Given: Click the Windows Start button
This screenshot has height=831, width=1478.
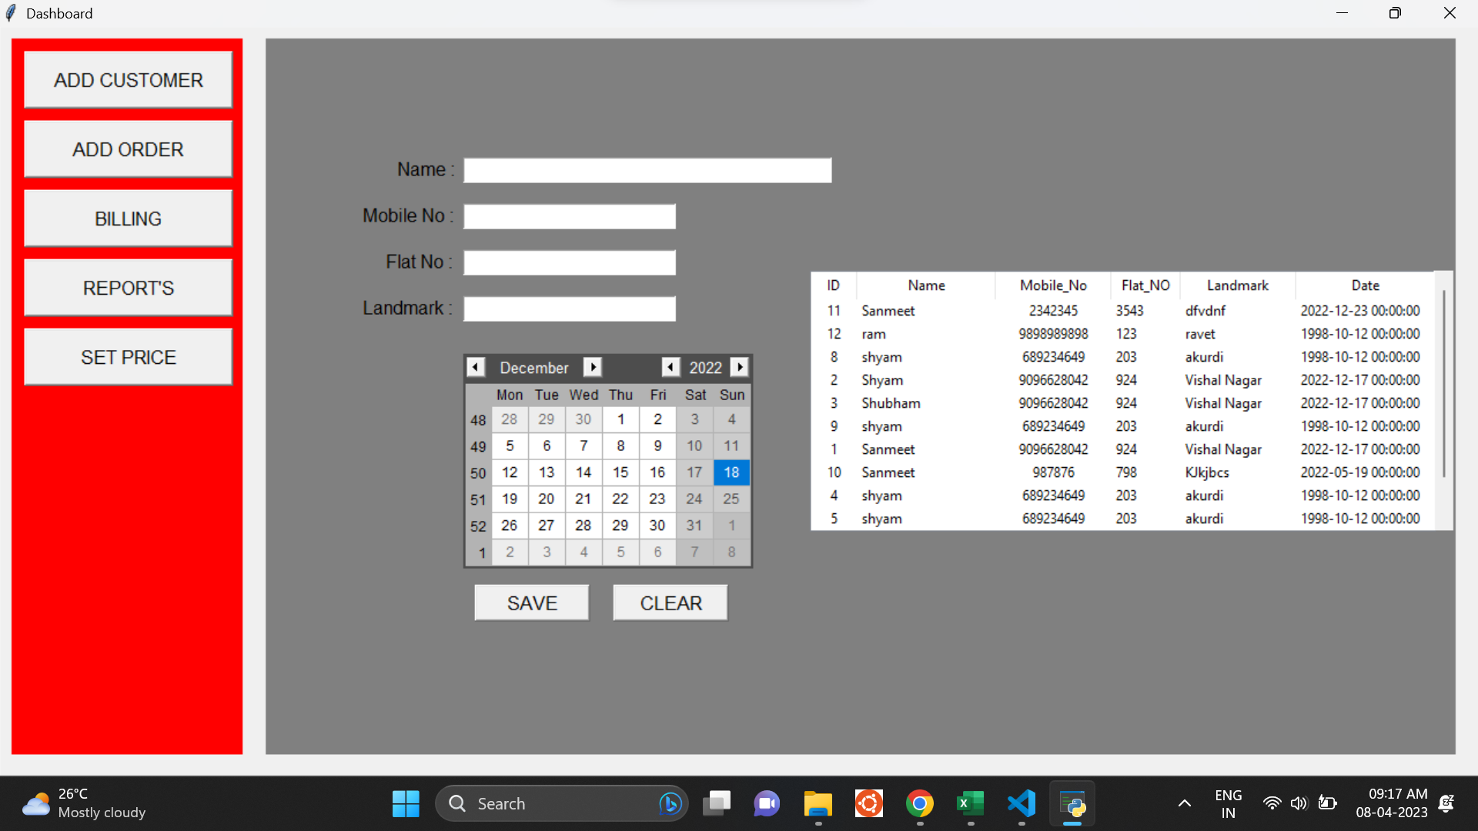Looking at the screenshot, I should click(406, 804).
